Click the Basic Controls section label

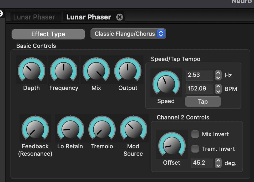(x=36, y=46)
